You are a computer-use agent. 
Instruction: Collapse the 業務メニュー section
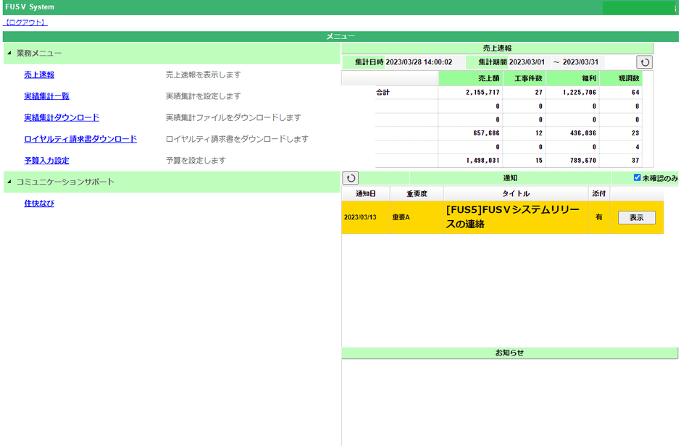pyautogui.click(x=9, y=54)
